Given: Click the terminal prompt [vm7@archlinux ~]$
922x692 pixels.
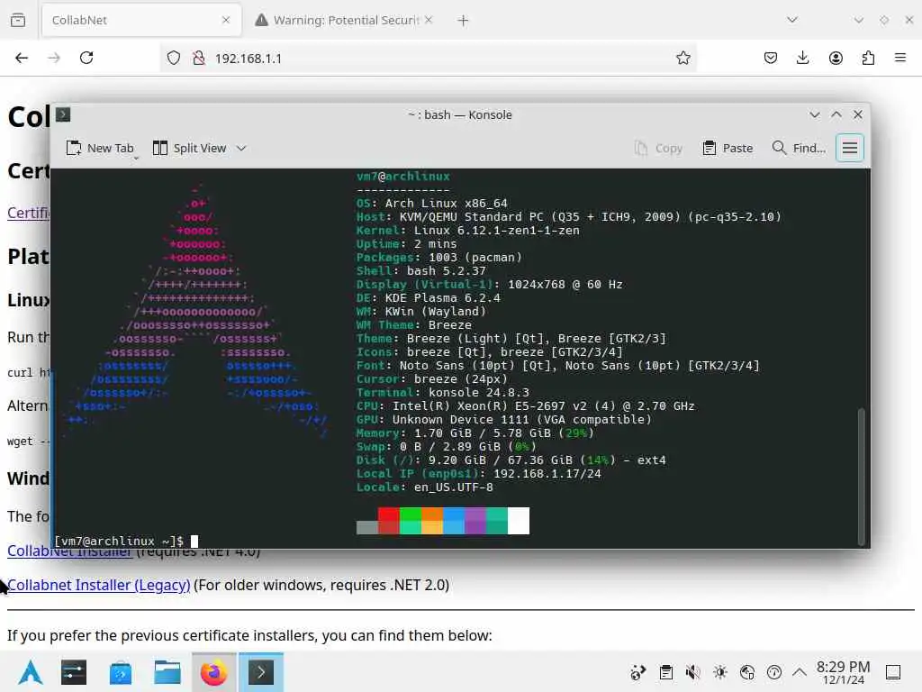Looking at the screenshot, I should click(x=119, y=541).
